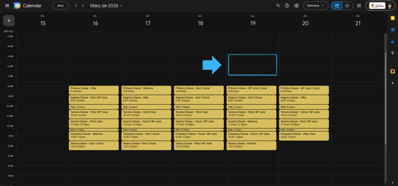Expand the side panel with bottom arrow

coord(393,182)
